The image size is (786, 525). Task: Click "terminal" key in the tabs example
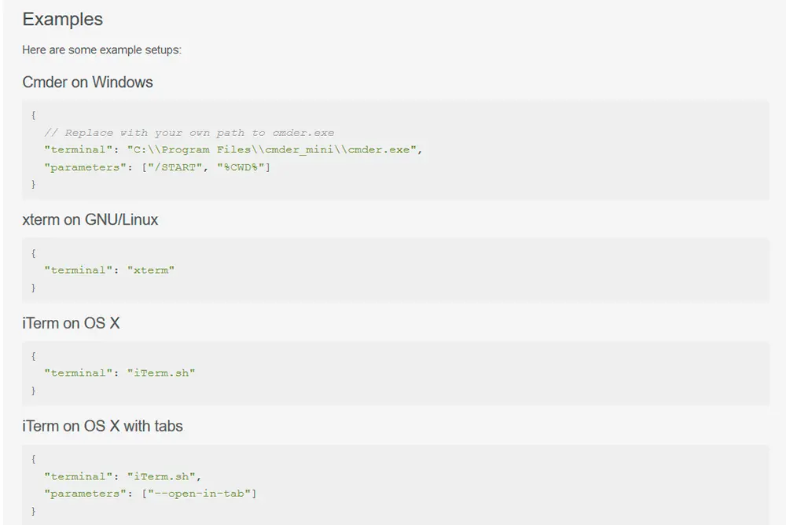[77, 476]
